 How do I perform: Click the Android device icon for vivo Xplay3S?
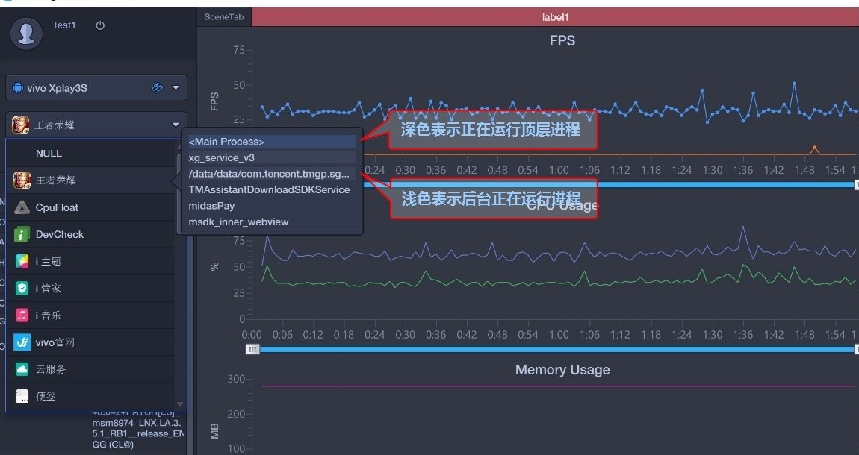[17, 88]
